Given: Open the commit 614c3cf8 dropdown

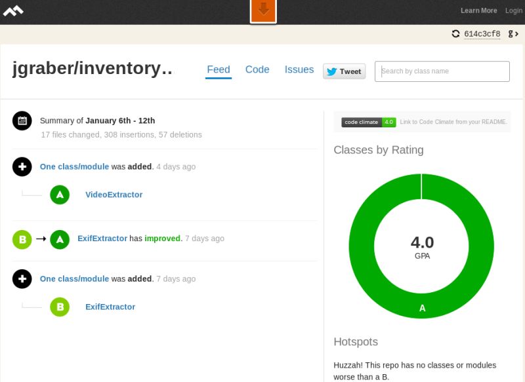Looking at the screenshot, I should (482, 33).
